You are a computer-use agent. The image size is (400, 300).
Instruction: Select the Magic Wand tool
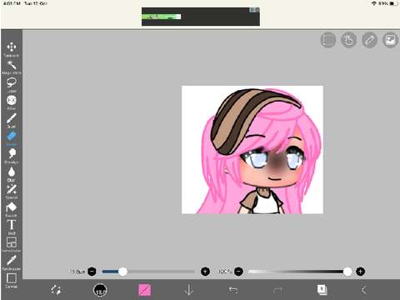click(x=12, y=67)
